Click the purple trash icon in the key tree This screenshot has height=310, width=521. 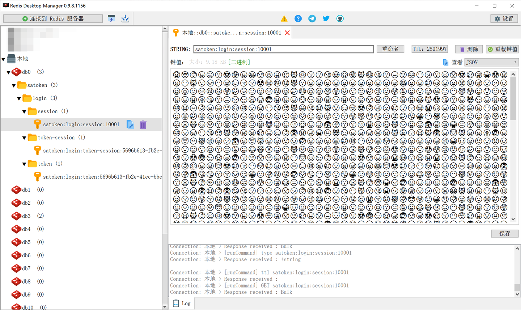143,125
